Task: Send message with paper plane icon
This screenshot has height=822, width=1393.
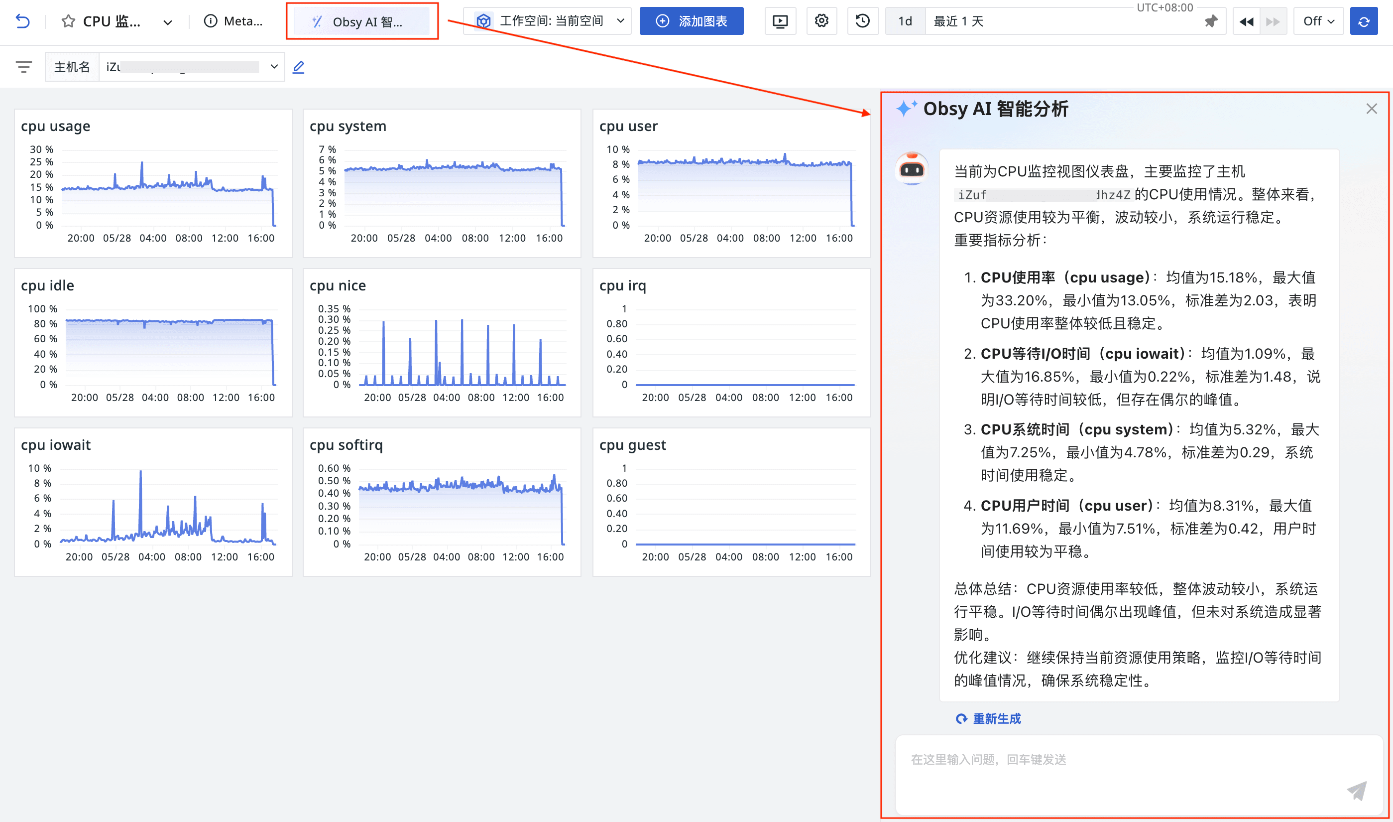Action: [x=1357, y=791]
